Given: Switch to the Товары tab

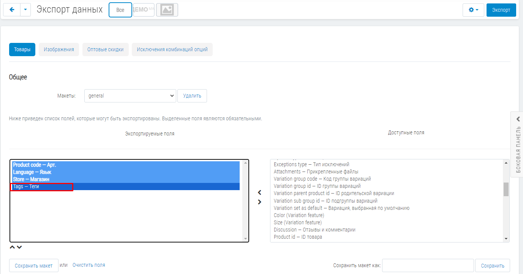Looking at the screenshot, I should point(22,49).
